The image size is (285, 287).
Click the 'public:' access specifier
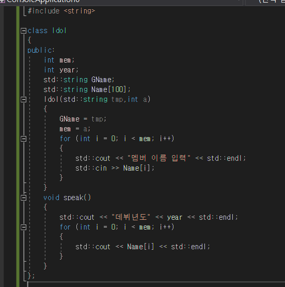tap(41, 50)
